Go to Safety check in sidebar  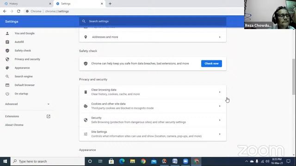pyautogui.click(x=23, y=51)
